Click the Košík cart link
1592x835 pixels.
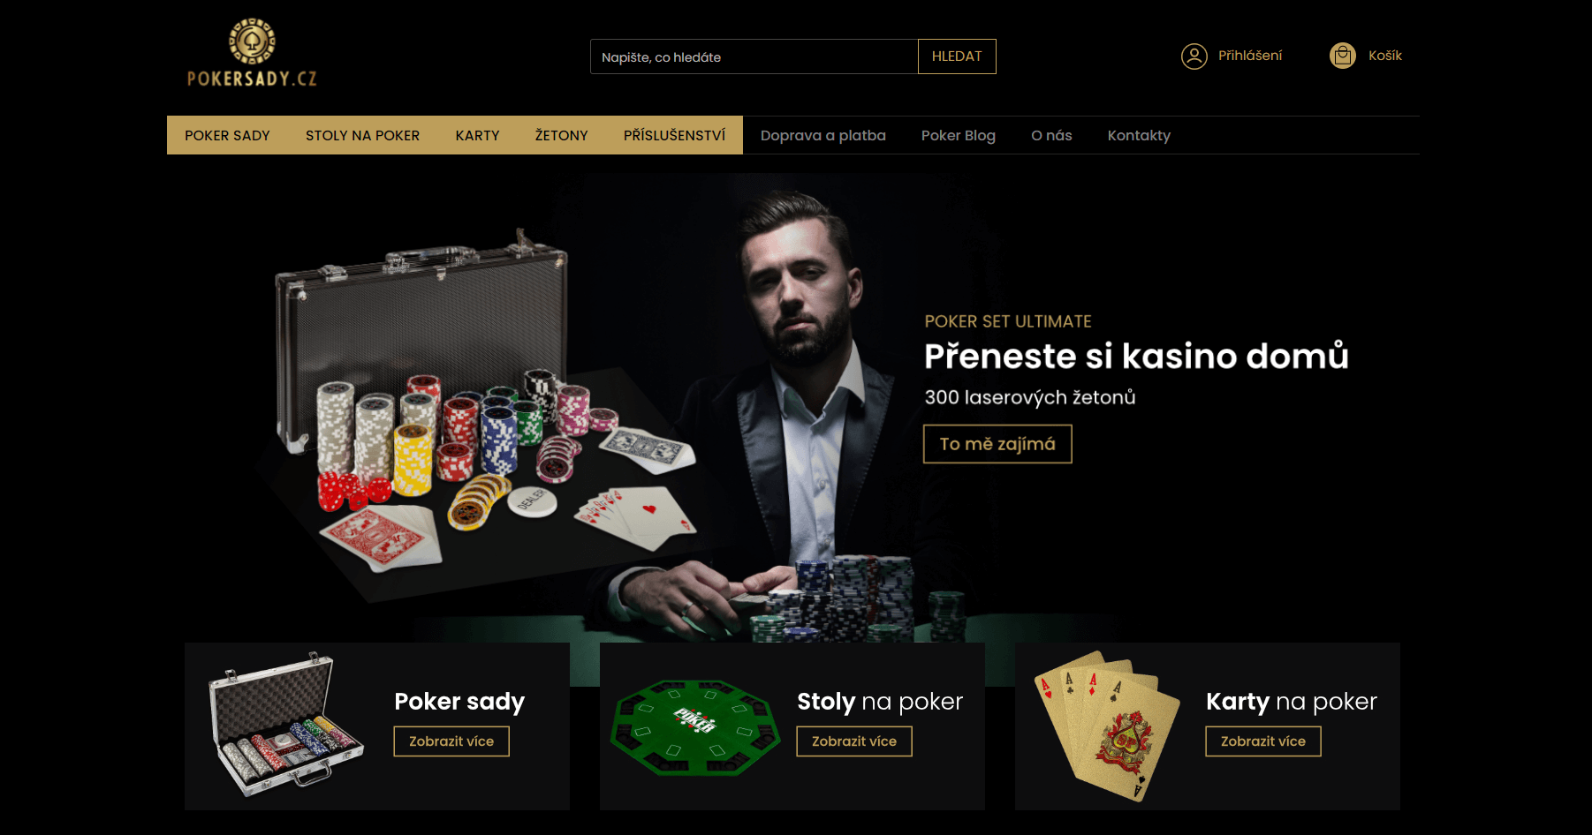coord(1385,56)
